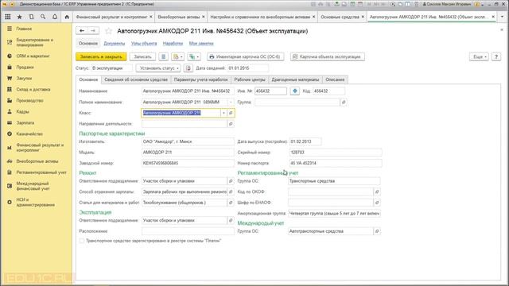The image size is (509, 286).
Task: Toggle the Платон registry checkbox
Action: point(82,241)
